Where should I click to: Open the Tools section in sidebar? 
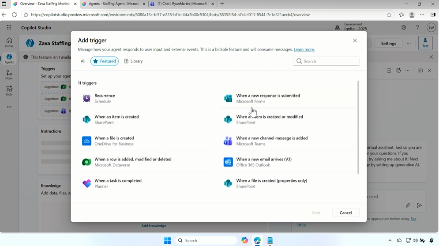(9, 91)
